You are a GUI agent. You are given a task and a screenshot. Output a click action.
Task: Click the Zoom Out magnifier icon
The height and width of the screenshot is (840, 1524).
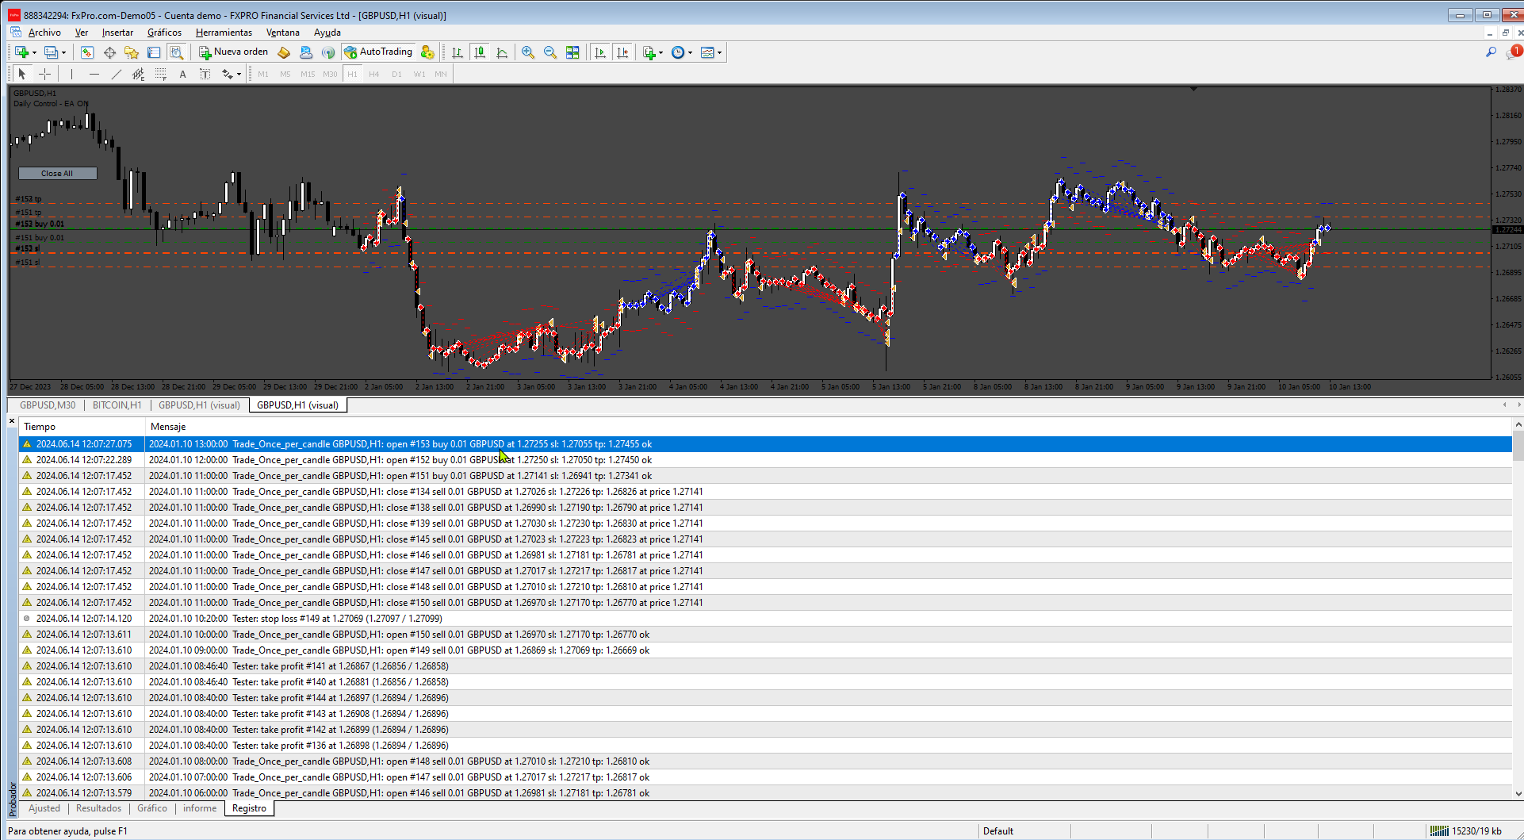tap(550, 52)
